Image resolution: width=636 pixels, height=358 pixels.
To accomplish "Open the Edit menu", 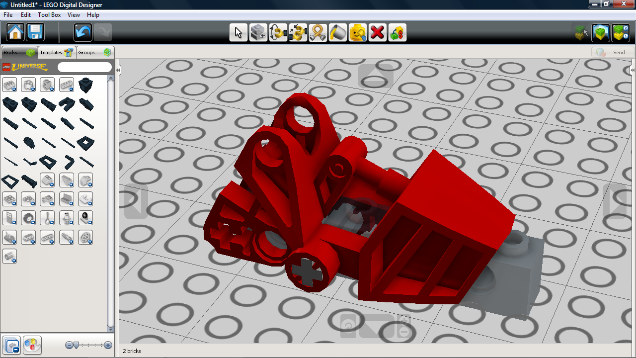I will point(26,15).
